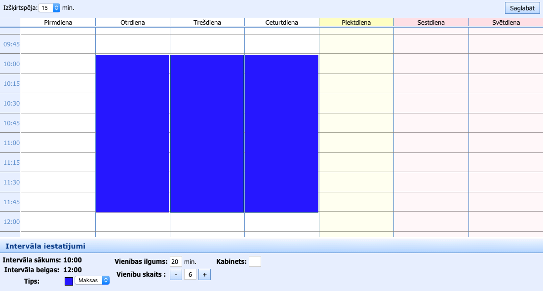This screenshot has width=543, height=291.
Task: Click the blue Tips color swatch
Action: tap(69, 281)
